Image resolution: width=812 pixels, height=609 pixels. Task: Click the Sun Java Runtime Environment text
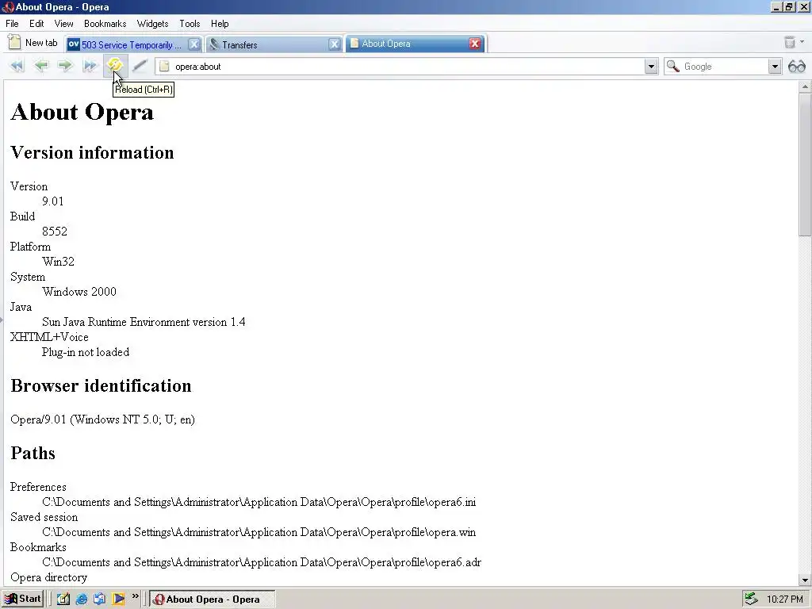pos(144,322)
